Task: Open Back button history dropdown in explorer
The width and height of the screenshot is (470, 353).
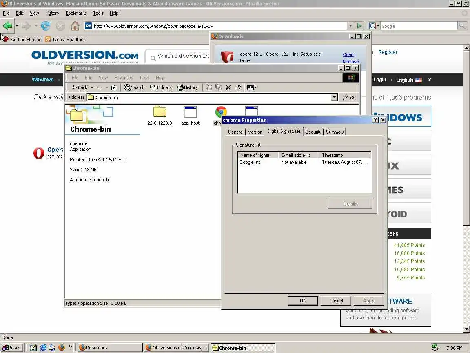Action: click(92, 87)
